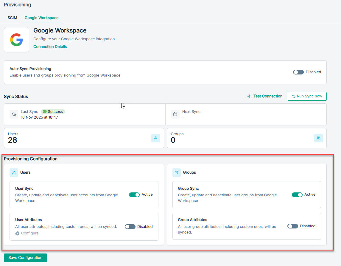Screen dimensions: 341x266
Task: Click the Users section header icon
Action: pos(14,172)
